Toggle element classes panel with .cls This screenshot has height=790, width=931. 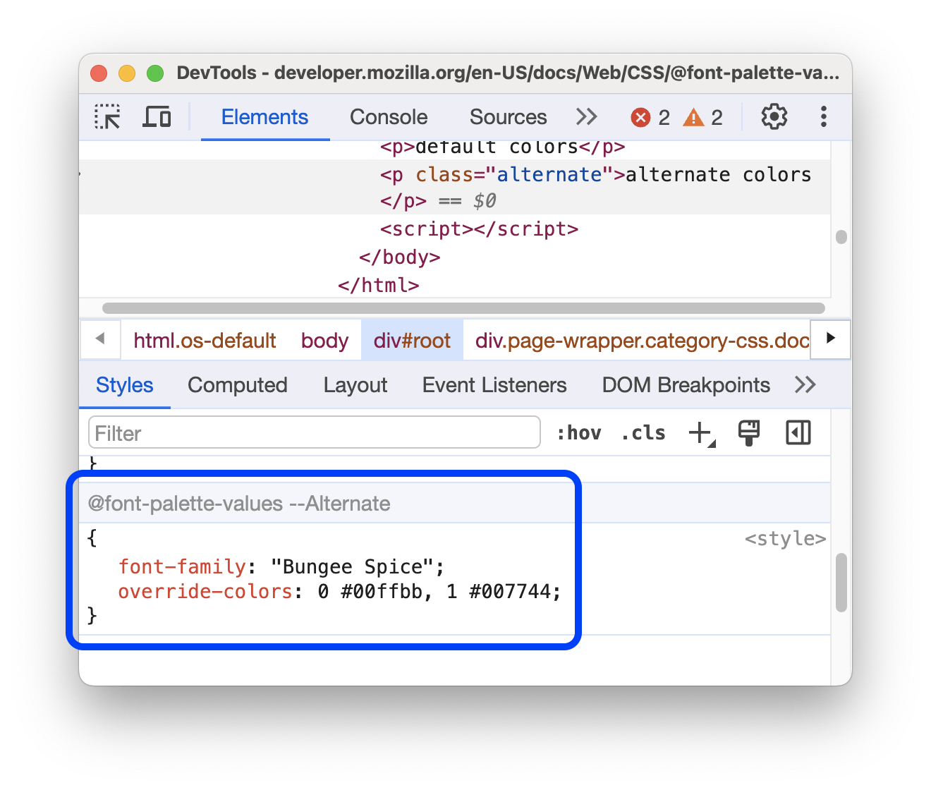coord(643,432)
